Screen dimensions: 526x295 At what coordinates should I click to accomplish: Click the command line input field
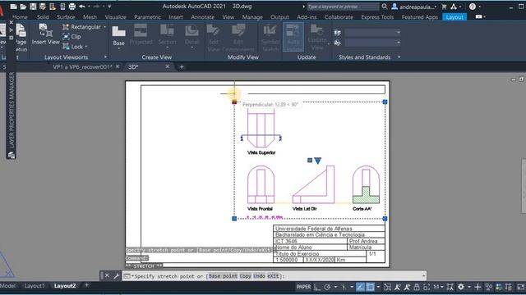coord(275,276)
